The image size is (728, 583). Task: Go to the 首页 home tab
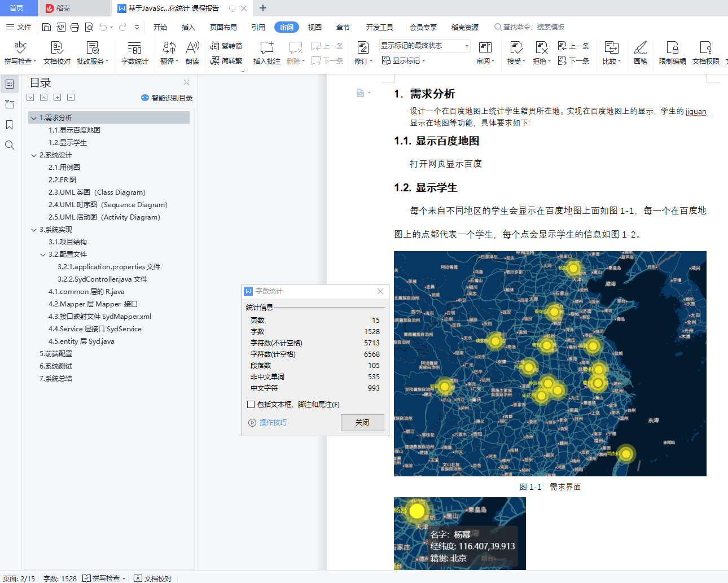point(17,8)
